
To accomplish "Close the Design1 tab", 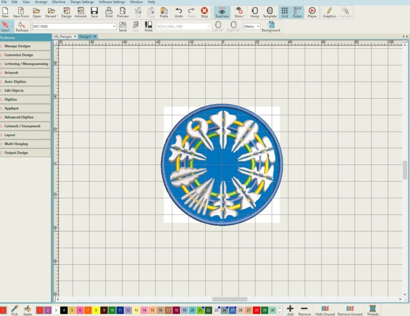I will 95,36.
